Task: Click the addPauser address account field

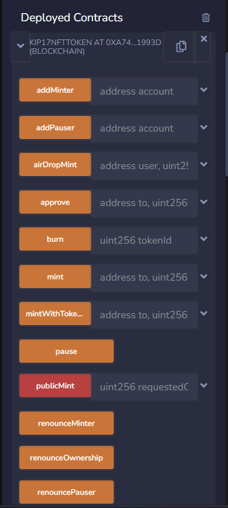Action: pyautogui.click(x=144, y=128)
